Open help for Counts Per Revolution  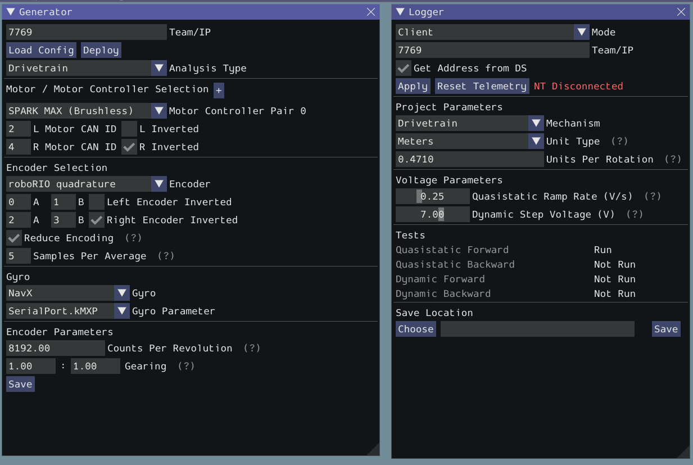(251, 348)
